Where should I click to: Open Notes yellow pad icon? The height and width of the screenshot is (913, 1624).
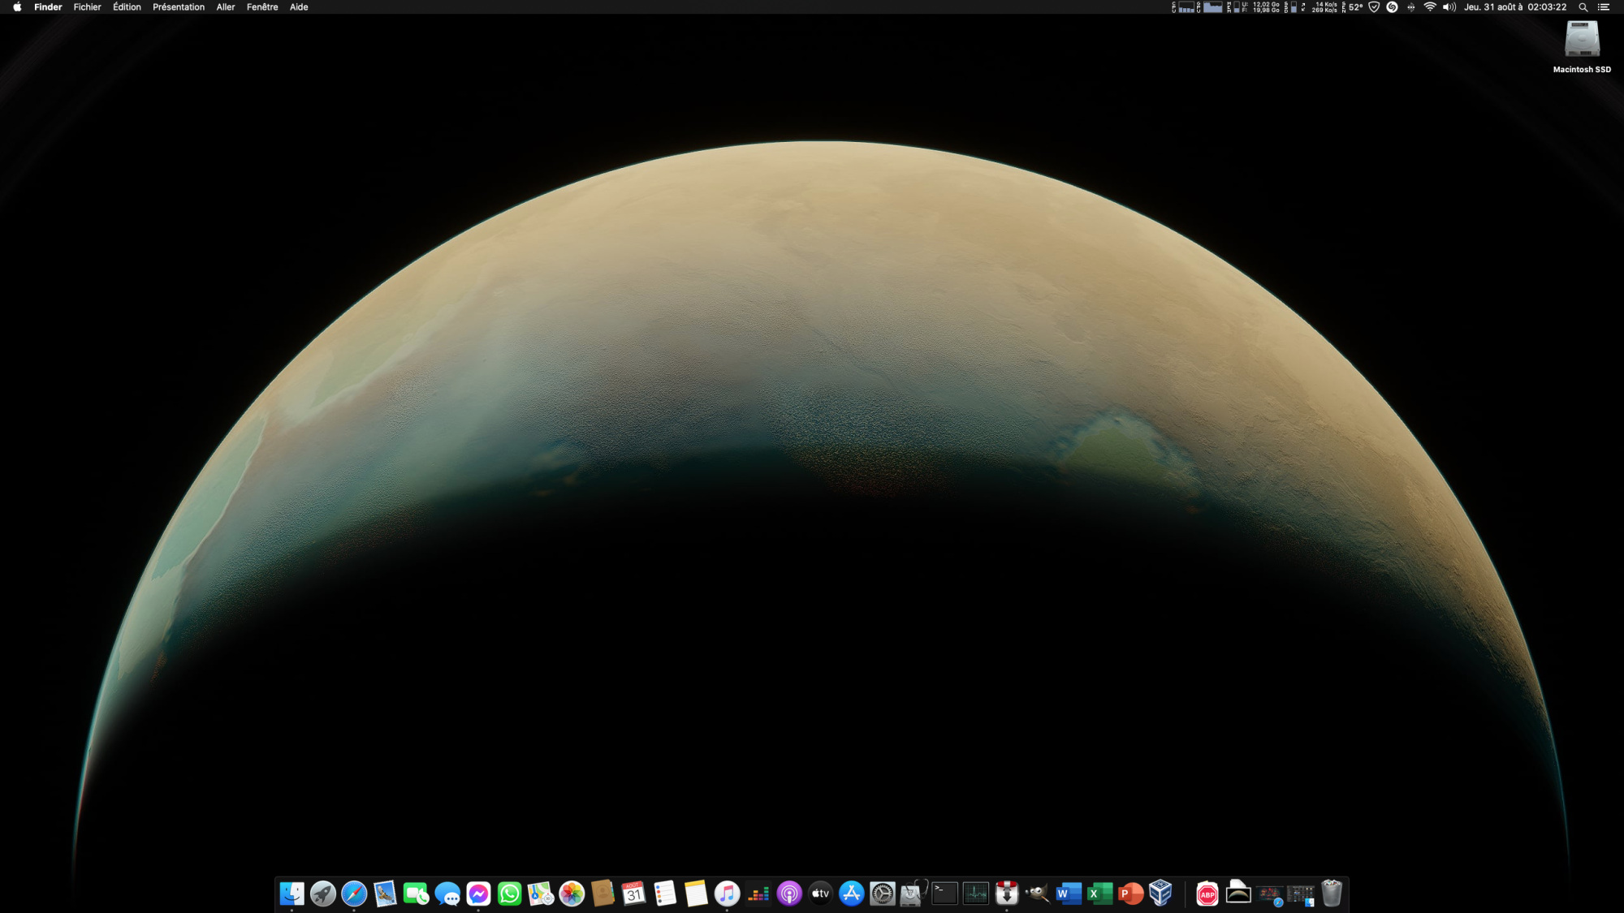(x=696, y=894)
